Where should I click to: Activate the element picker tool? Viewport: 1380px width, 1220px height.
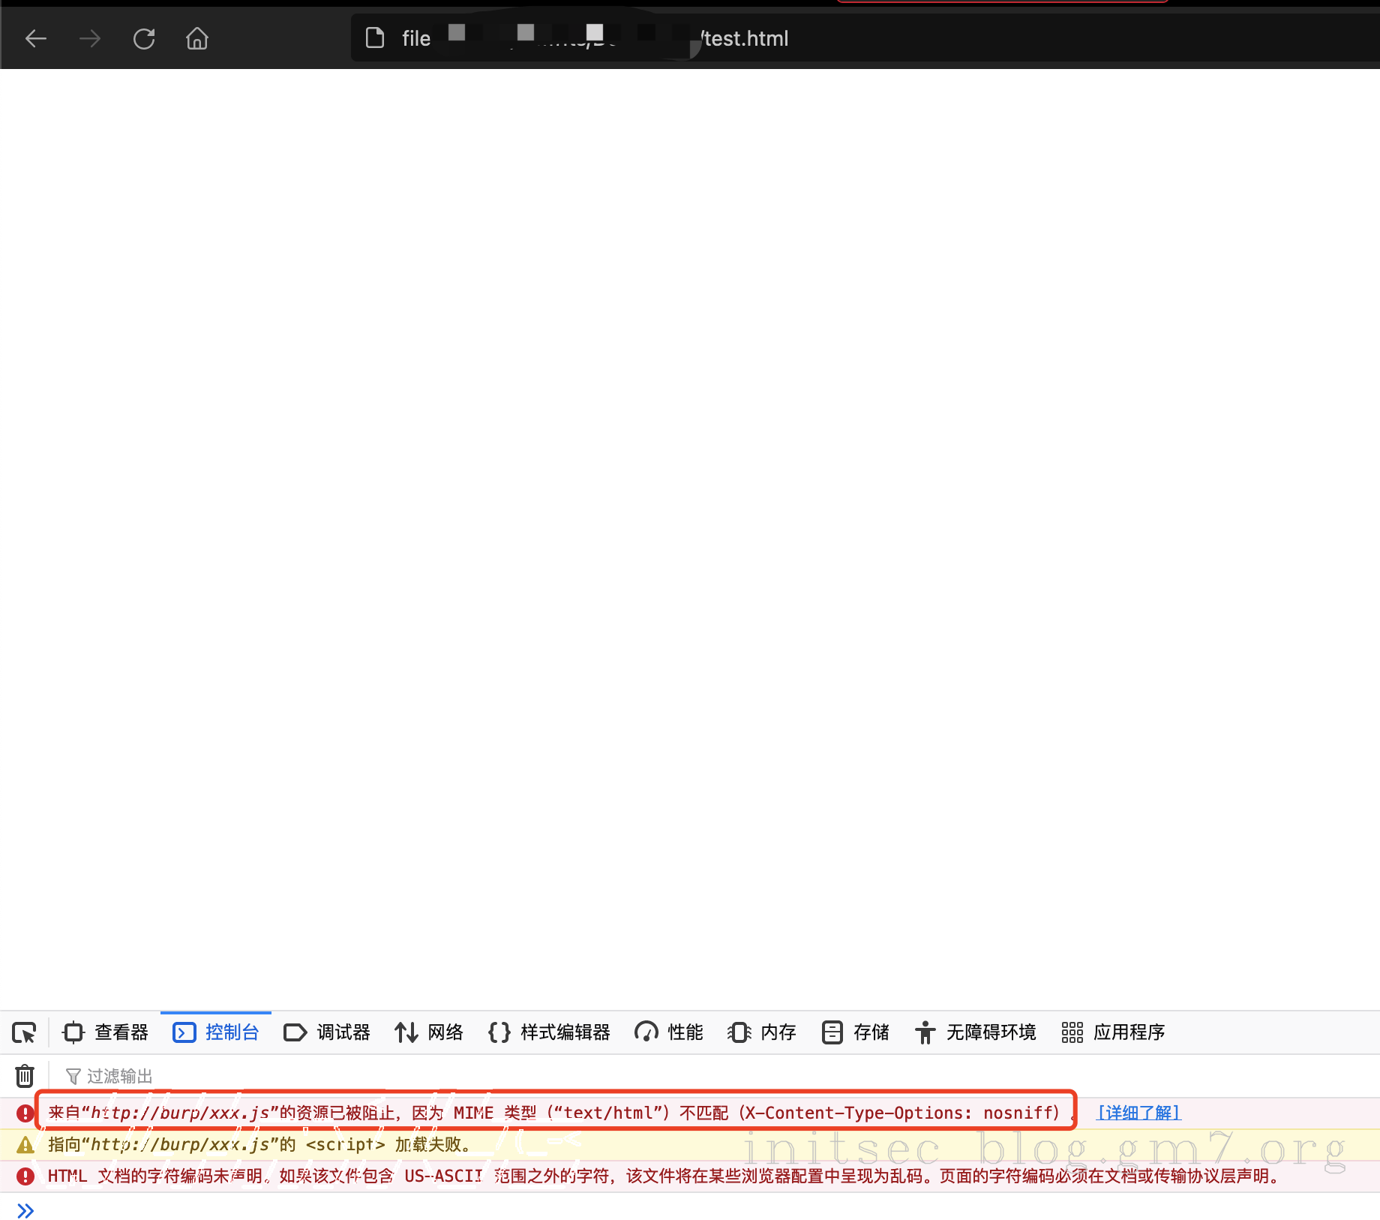coord(24,1033)
